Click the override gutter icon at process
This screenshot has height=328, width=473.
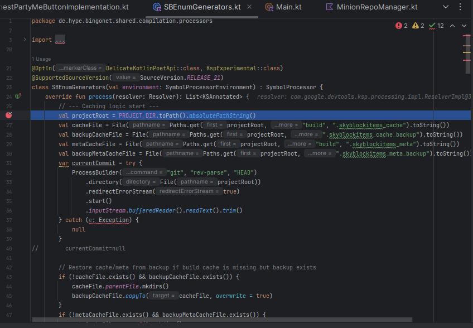click(18, 97)
